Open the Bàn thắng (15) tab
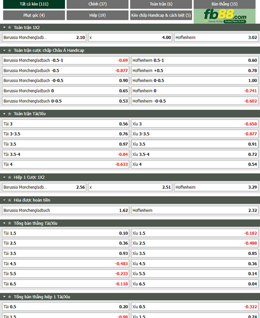This screenshot has width=260, height=318. click(225, 4)
